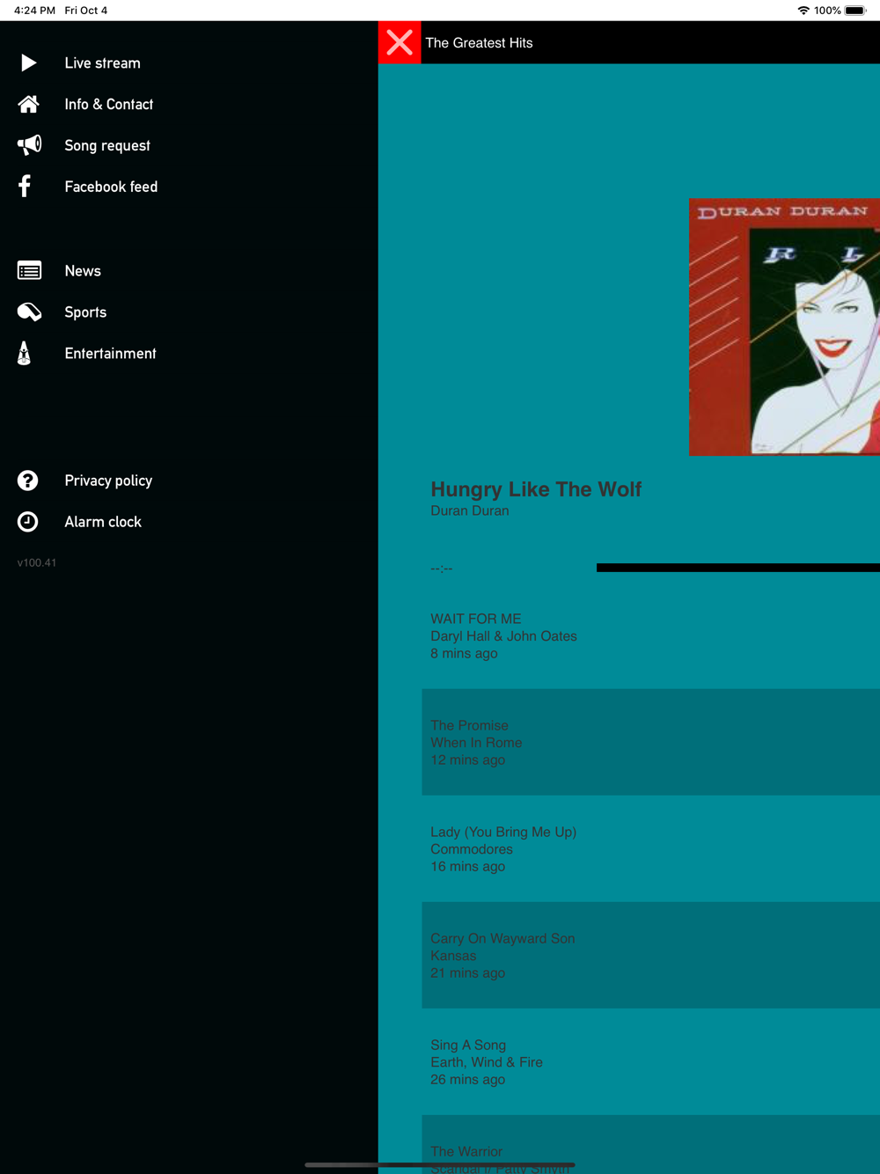
Task: Select the Song request megaphone icon
Action: click(29, 145)
